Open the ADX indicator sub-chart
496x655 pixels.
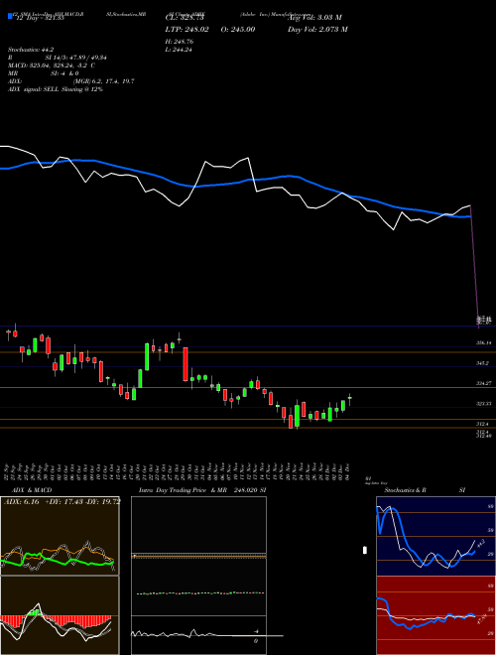click(60, 536)
